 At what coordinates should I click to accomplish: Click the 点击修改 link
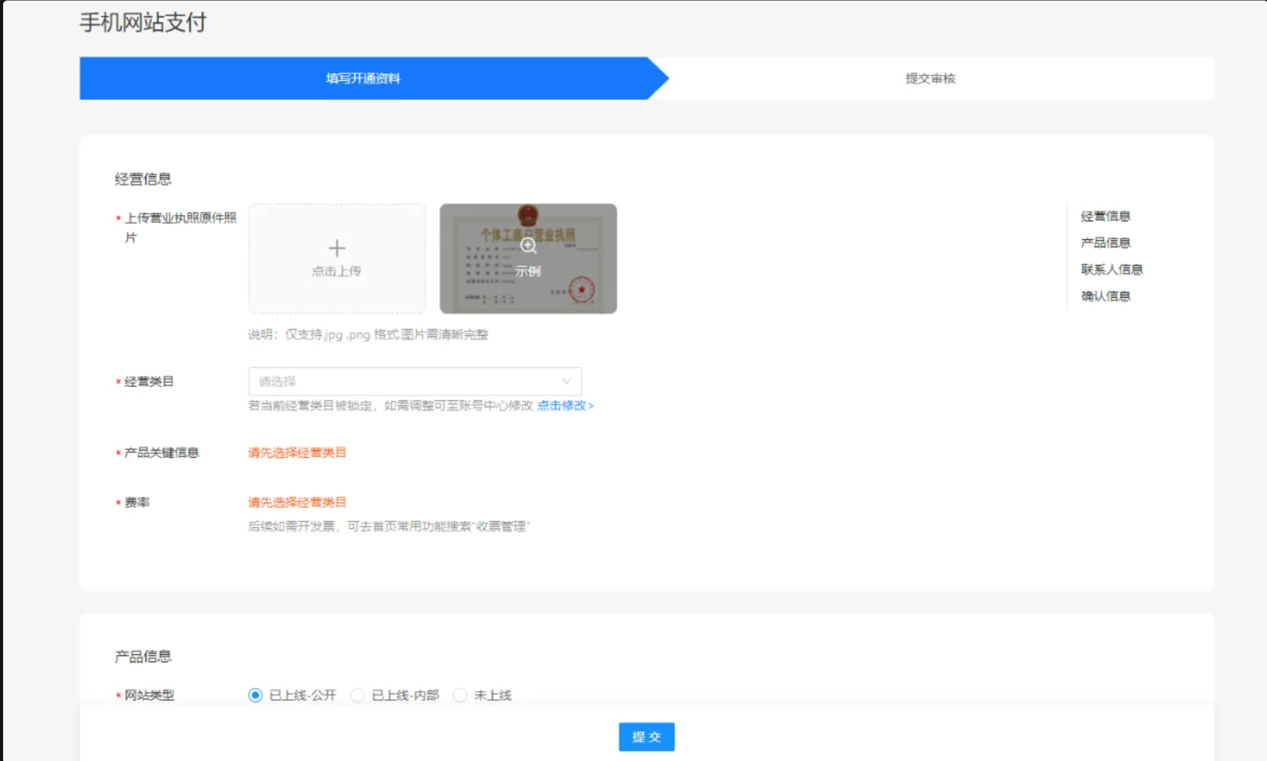(x=565, y=405)
